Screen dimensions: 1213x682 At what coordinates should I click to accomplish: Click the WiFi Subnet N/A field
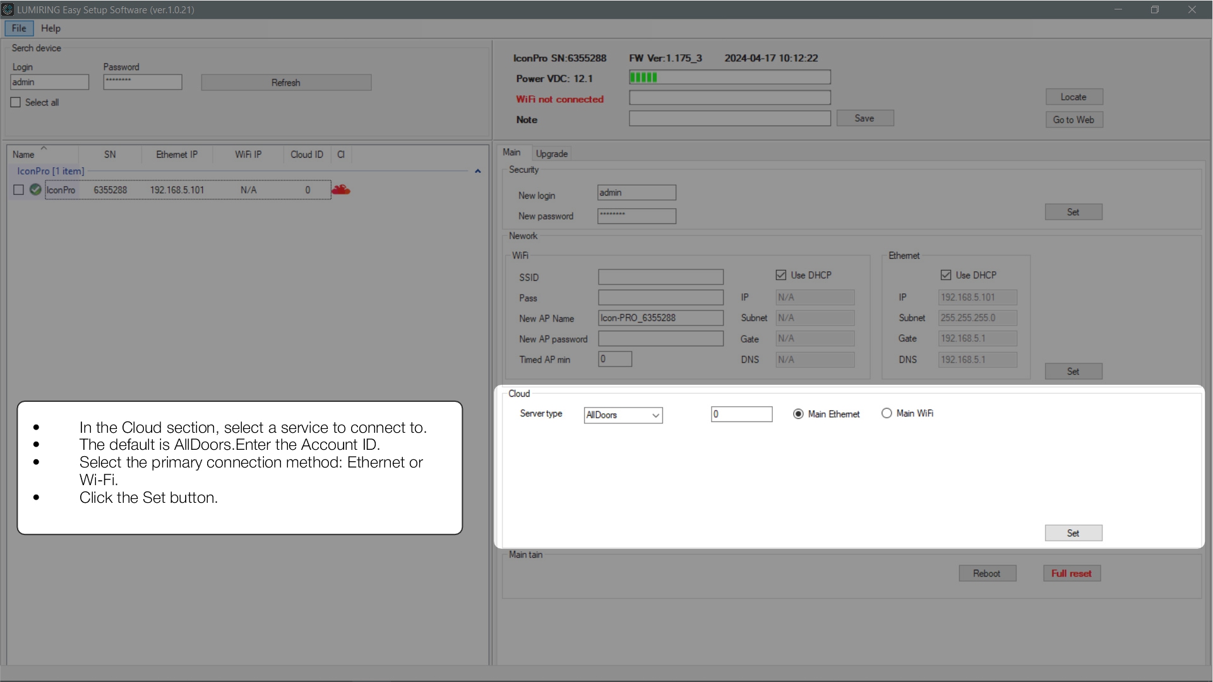point(815,318)
